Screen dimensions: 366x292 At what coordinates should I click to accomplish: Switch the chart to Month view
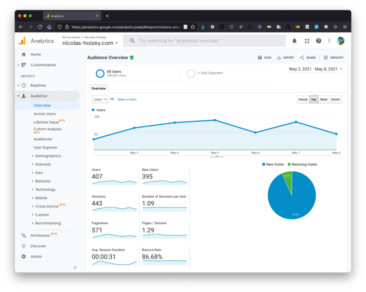pyautogui.click(x=335, y=99)
